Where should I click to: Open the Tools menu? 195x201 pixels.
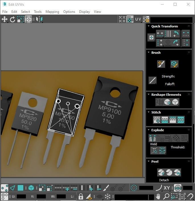click(x=38, y=12)
